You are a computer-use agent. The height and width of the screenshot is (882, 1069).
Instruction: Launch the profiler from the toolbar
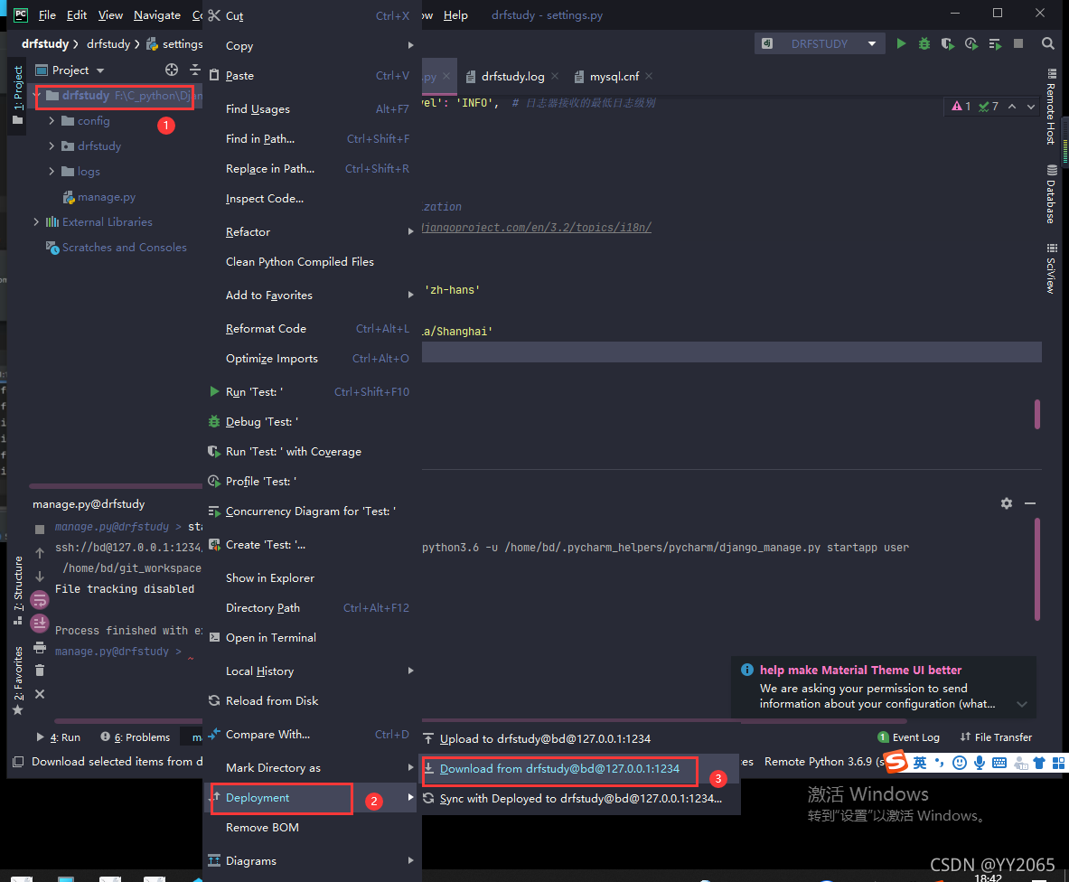tap(971, 43)
